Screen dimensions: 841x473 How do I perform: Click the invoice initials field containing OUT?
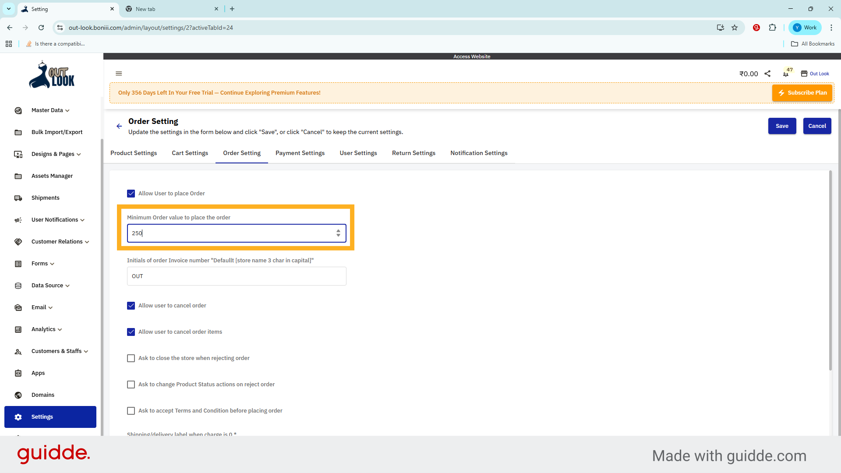[x=237, y=276]
